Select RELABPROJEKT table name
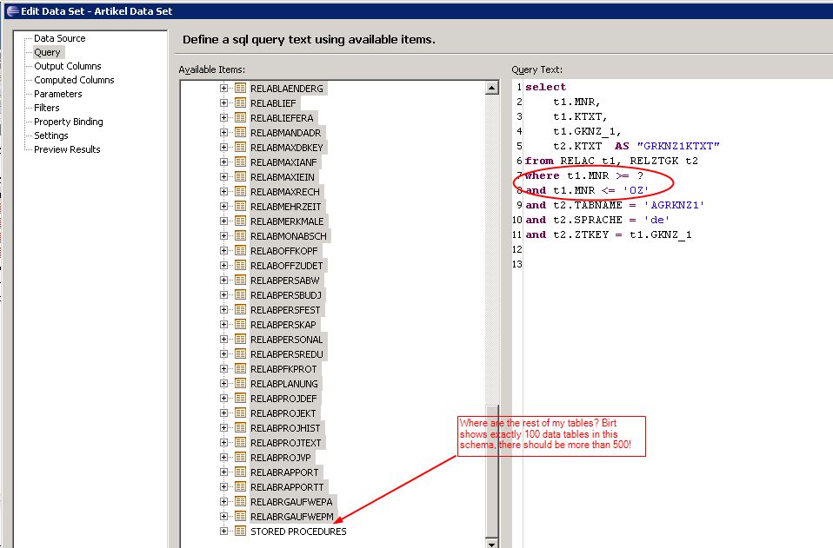 [x=283, y=413]
